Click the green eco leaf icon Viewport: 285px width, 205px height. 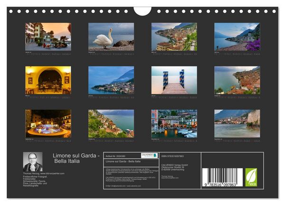click(x=251, y=177)
